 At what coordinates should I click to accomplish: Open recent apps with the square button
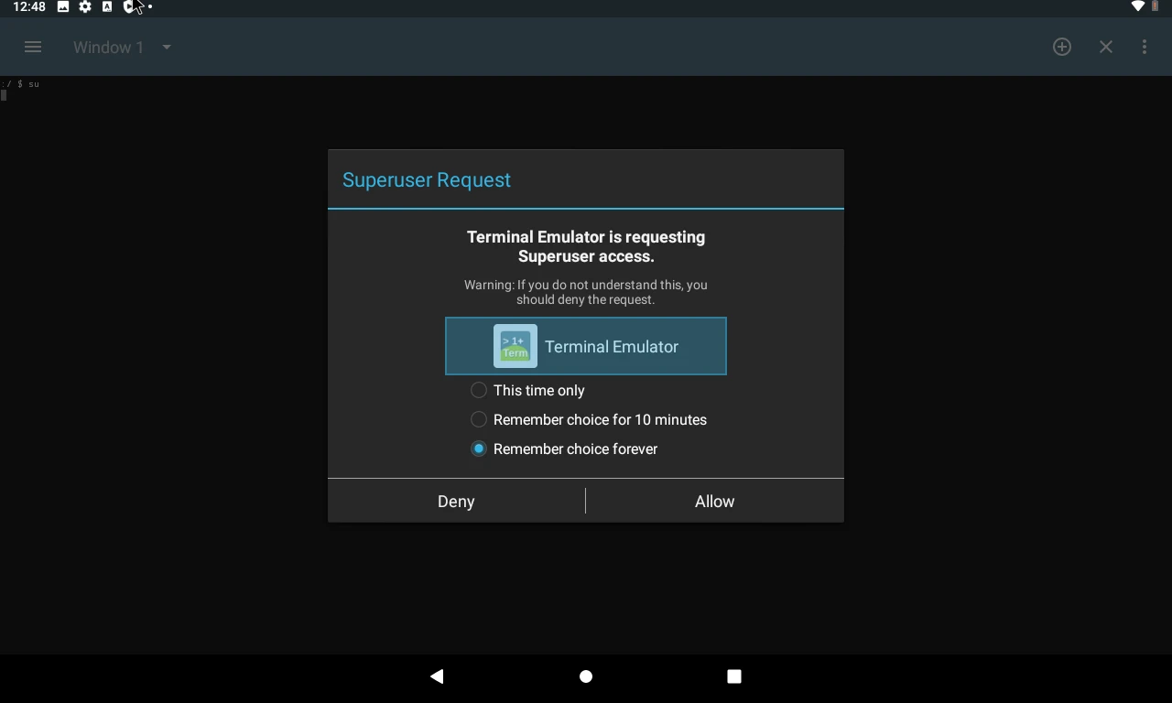click(x=733, y=676)
